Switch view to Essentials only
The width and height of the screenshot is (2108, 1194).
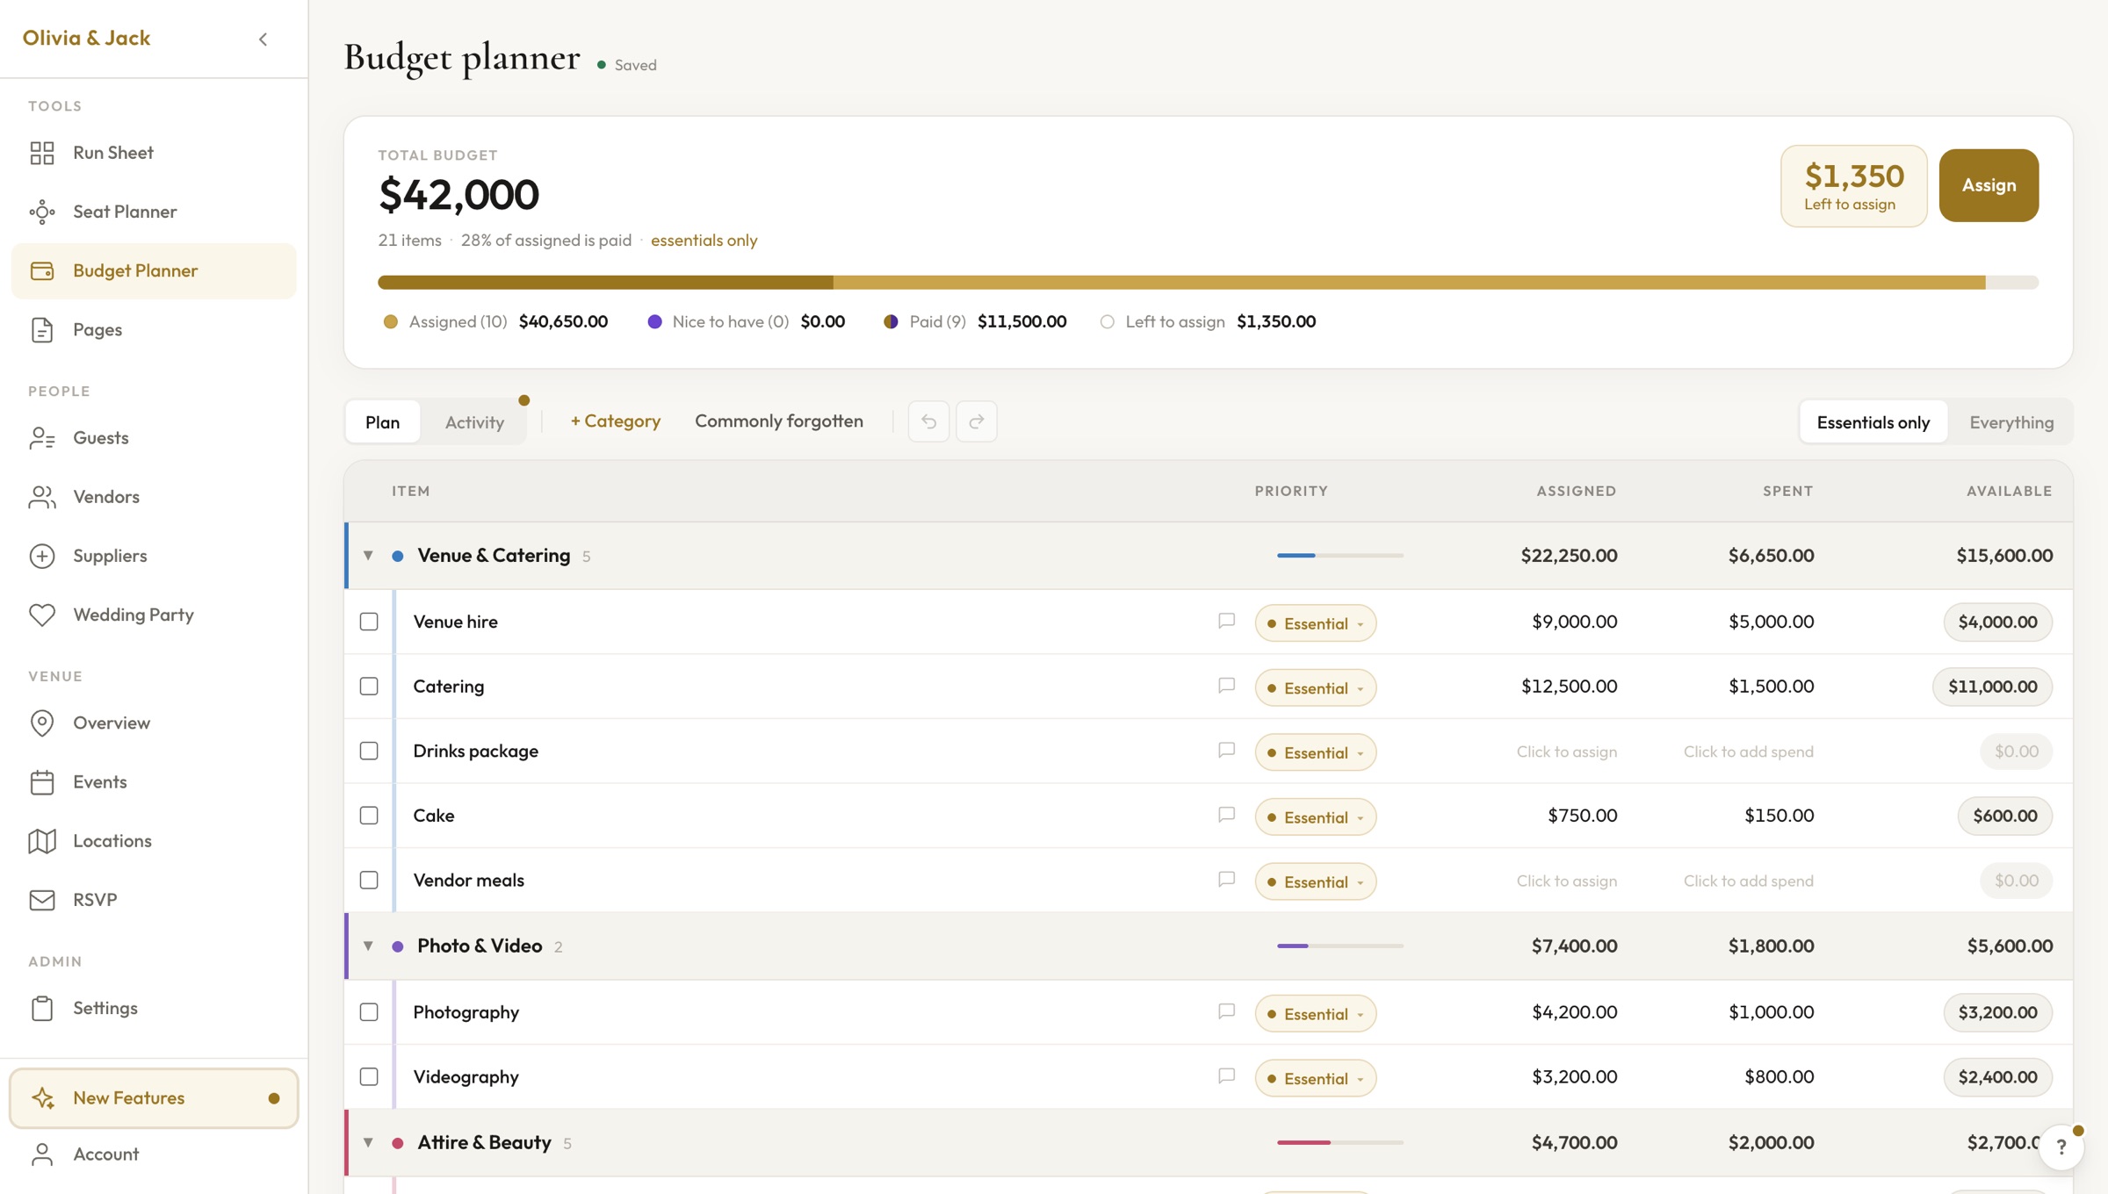(x=1873, y=422)
